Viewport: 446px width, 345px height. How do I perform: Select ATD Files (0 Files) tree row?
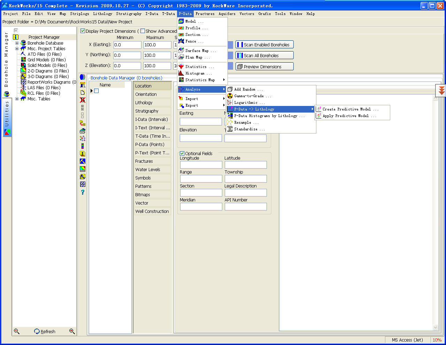(x=44, y=54)
